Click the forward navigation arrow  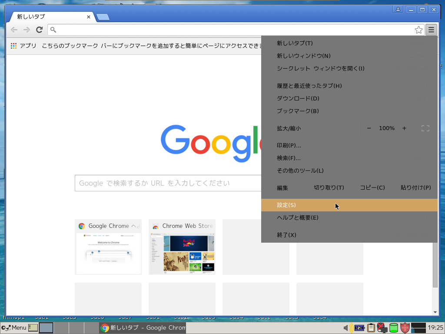point(27,30)
